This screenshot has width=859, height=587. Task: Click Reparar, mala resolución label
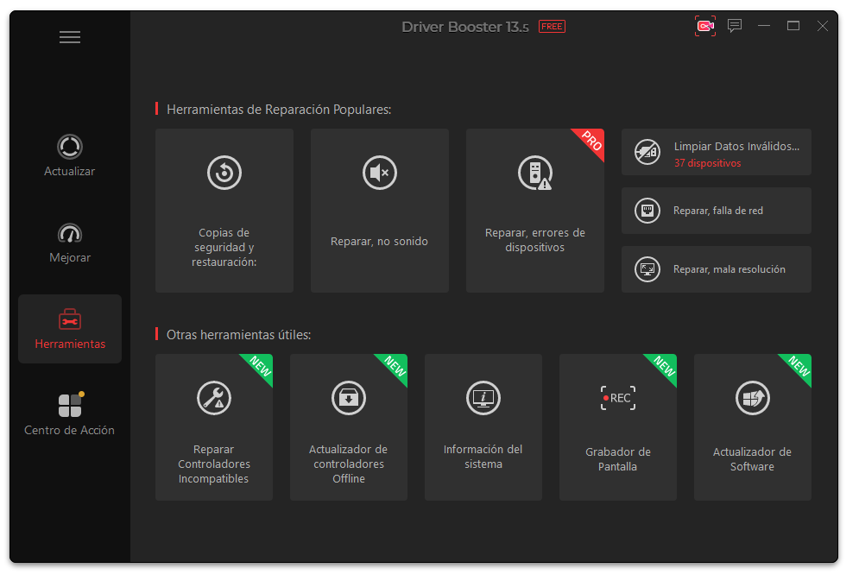pos(730,269)
